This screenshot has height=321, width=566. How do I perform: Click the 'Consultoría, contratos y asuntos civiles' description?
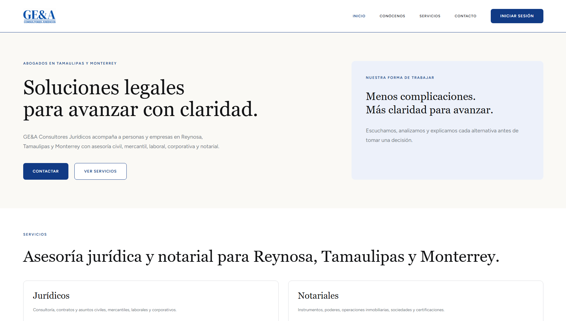(x=105, y=310)
